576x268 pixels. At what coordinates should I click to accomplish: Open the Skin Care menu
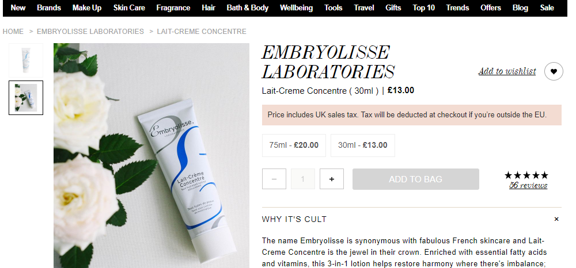tap(129, 7)
